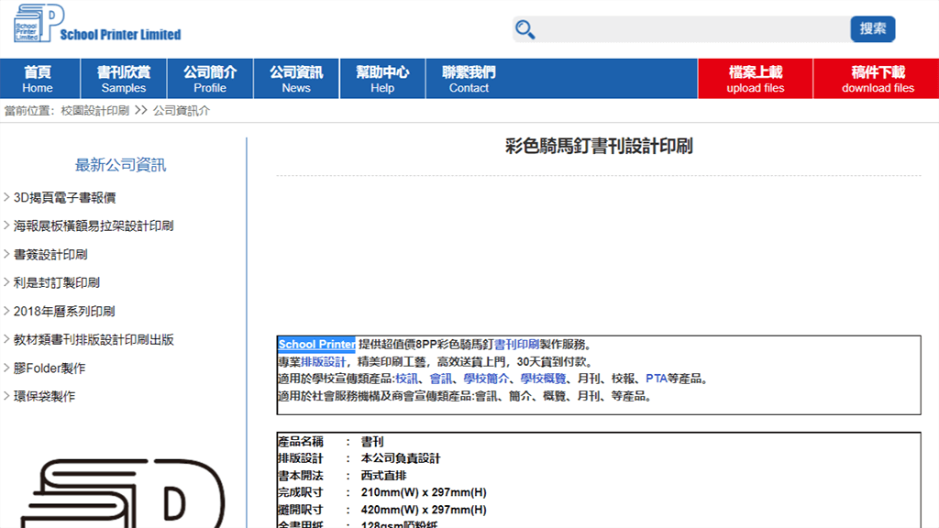Open the 幫助中心 Help section
Image resolution: width=939 pixels, height=528 pixels.
tap(381, 78)
